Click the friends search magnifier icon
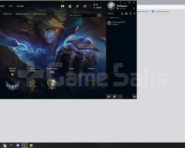Image resolution: width=185 pixels, height=148 pixels. (135, 14)
